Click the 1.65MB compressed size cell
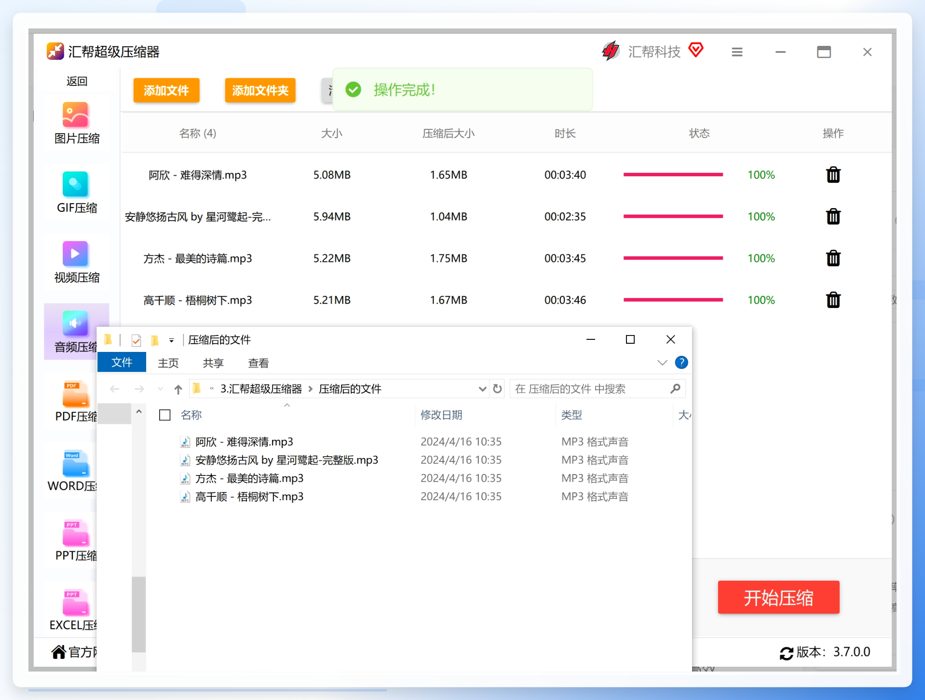 point(449,175)
